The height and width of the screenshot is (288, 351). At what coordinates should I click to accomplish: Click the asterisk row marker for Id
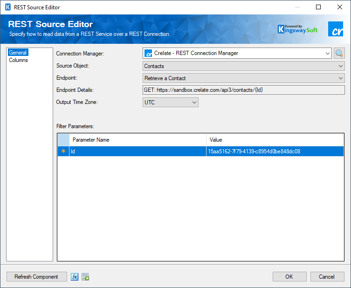(x=63, y=151)
